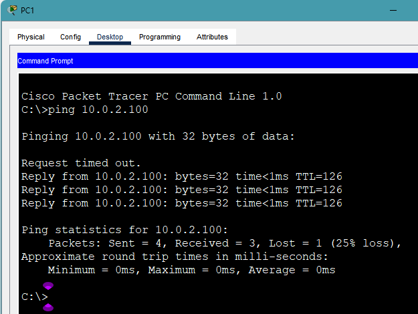Select the Desktop tab

point(110,37)
